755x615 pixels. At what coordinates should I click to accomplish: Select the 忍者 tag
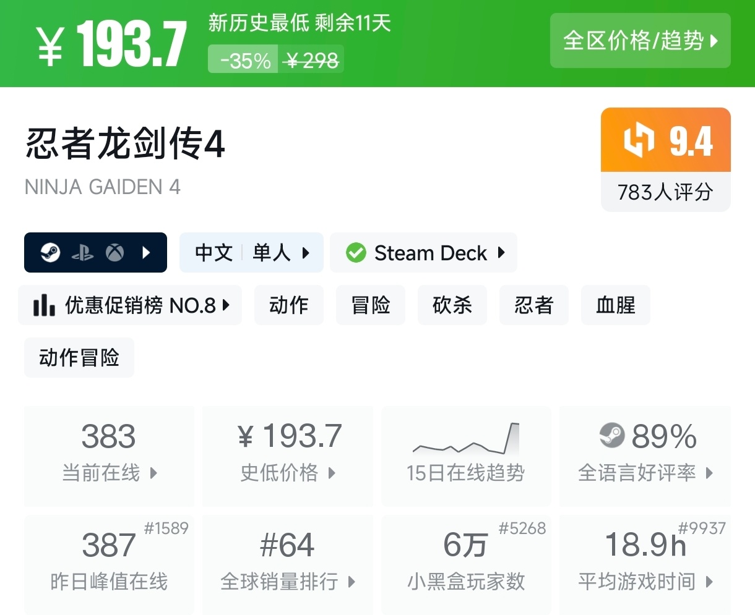[x=533, y=305]
